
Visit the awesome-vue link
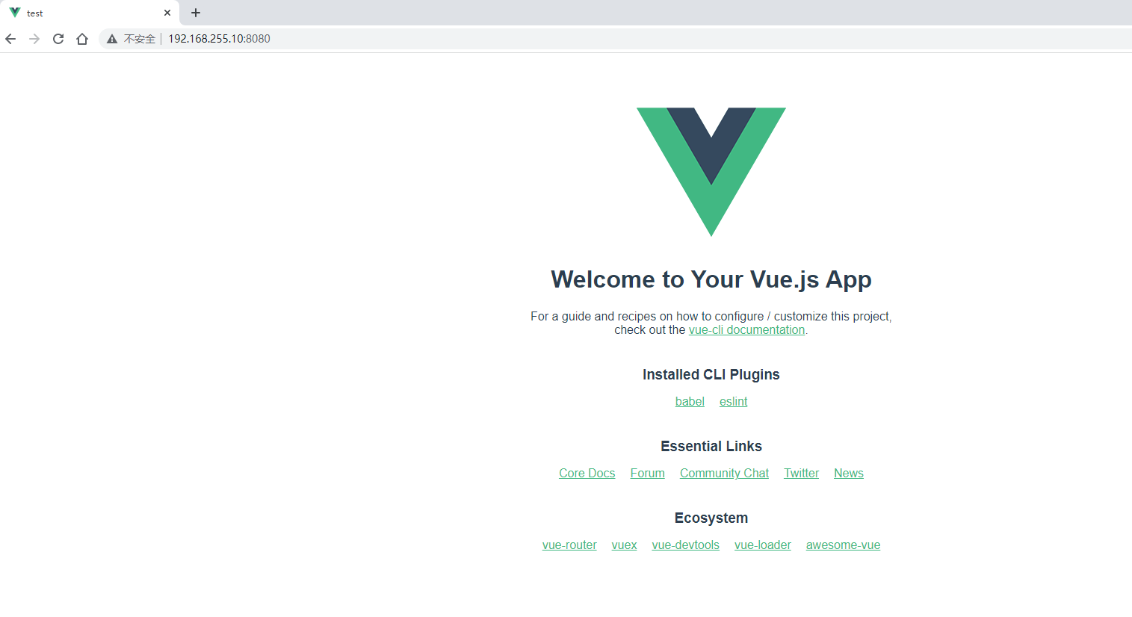843,545
